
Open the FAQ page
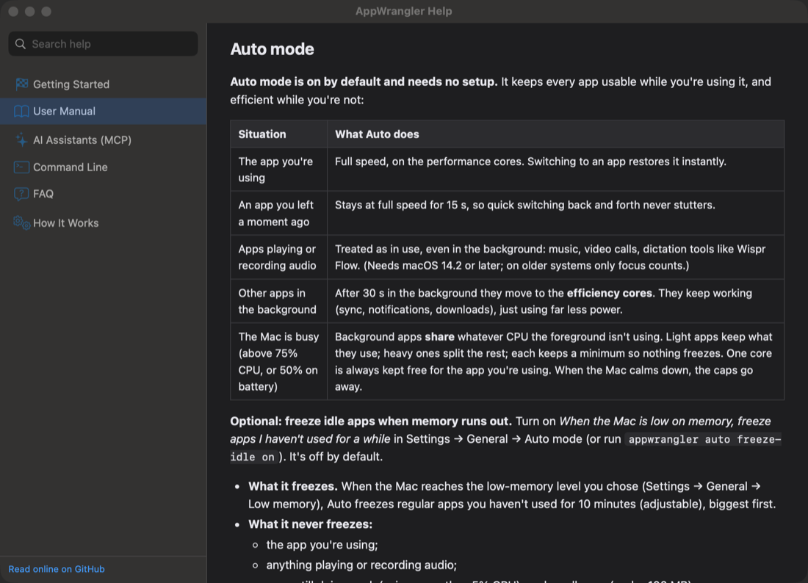(x=103, y=194)
